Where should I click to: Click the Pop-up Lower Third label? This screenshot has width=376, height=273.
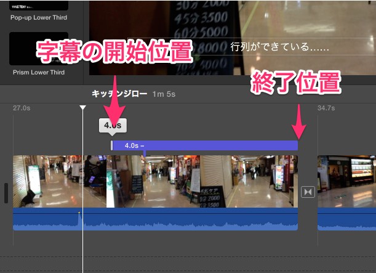click(39, 17)
